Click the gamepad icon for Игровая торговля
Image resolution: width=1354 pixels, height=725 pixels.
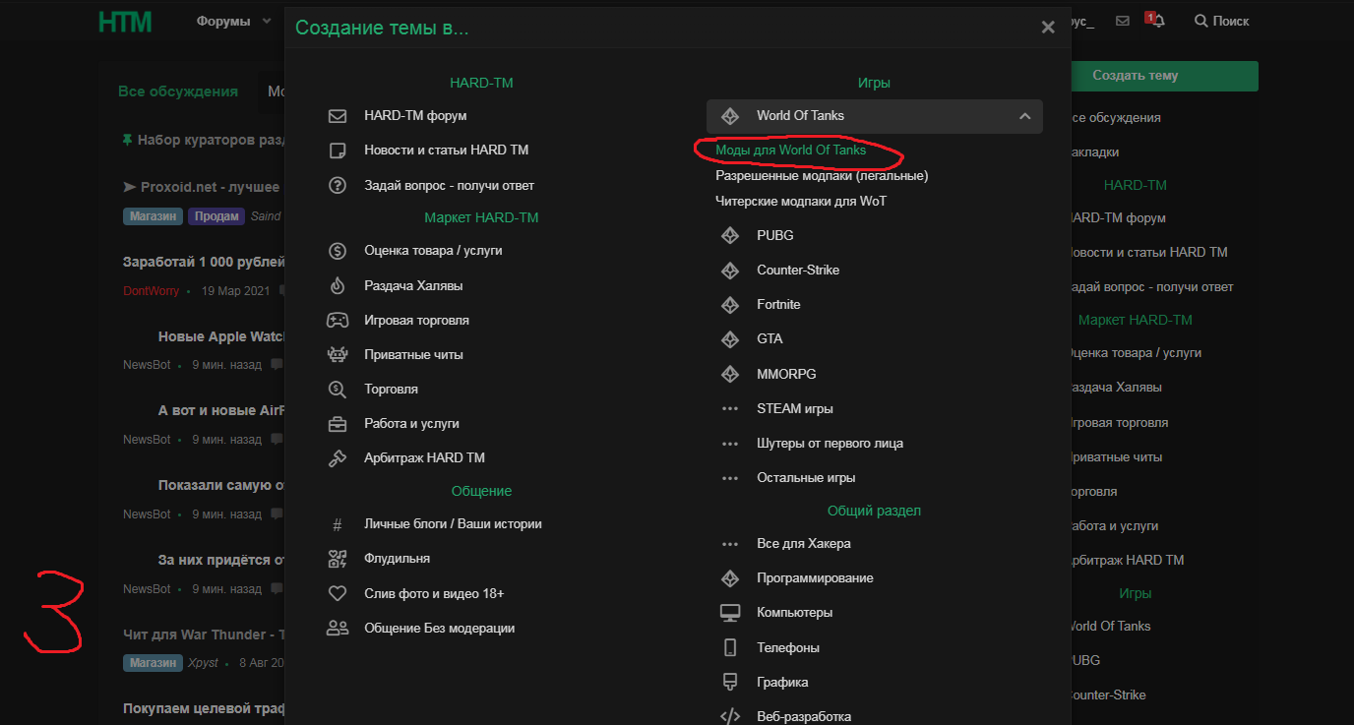click(x=338, y=320)
